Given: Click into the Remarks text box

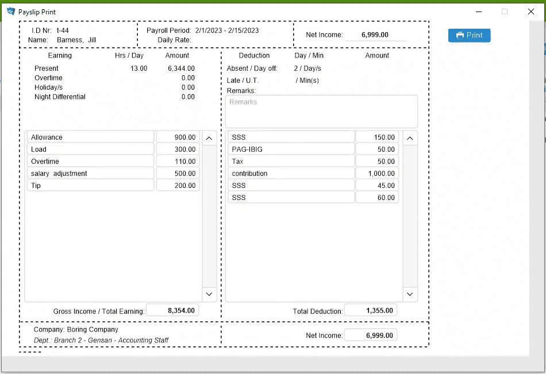Looking at the screenshot, I should click(x=321, y=111).
